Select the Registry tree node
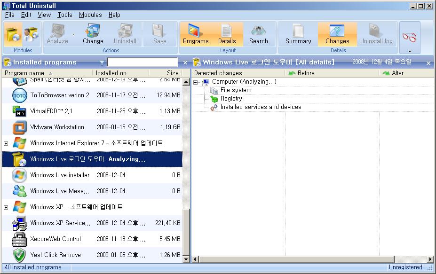This screenshot has height=274, width=436. click(x=231, y=99)
